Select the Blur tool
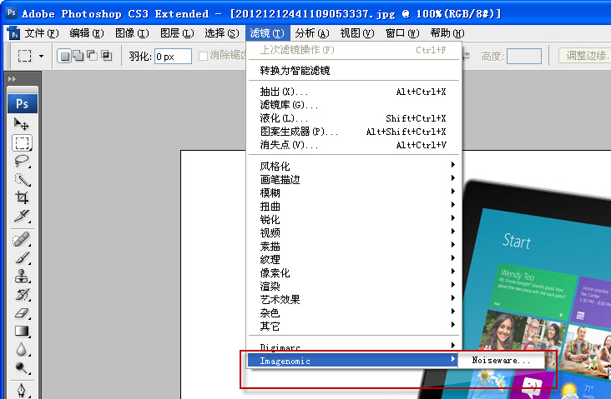 [x=22, y=349]
